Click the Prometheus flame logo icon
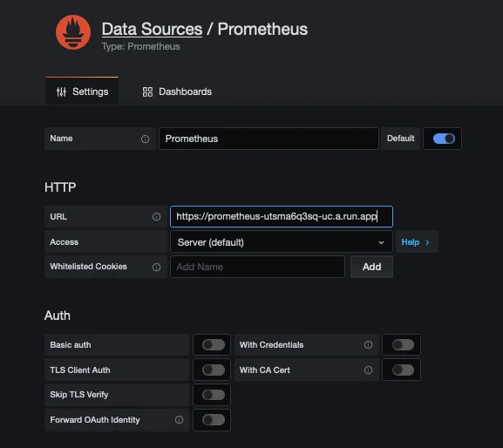 pos(73,32)
